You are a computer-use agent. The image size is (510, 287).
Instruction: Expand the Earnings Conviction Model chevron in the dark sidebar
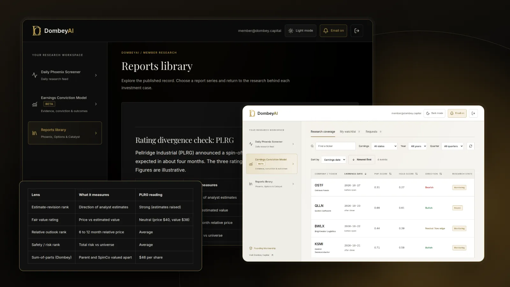click(96, 104)
